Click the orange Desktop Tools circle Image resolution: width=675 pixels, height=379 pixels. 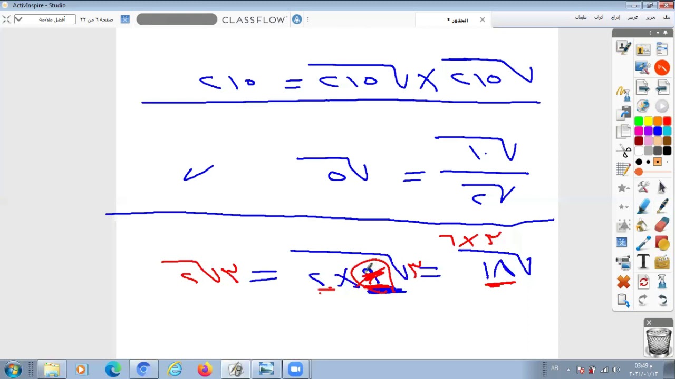point(662,67)
